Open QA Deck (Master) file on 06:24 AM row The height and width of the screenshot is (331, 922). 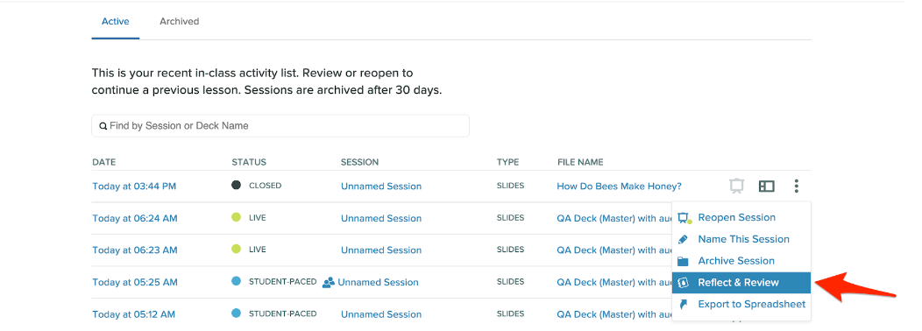point(614,218)
